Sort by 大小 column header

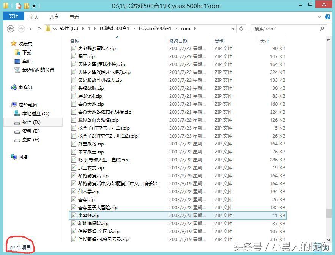264,41
